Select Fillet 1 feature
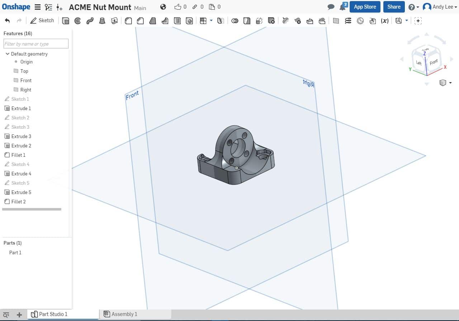Image resolution: width=459 pixels, height=321 pixels. [x=18, y=155]
